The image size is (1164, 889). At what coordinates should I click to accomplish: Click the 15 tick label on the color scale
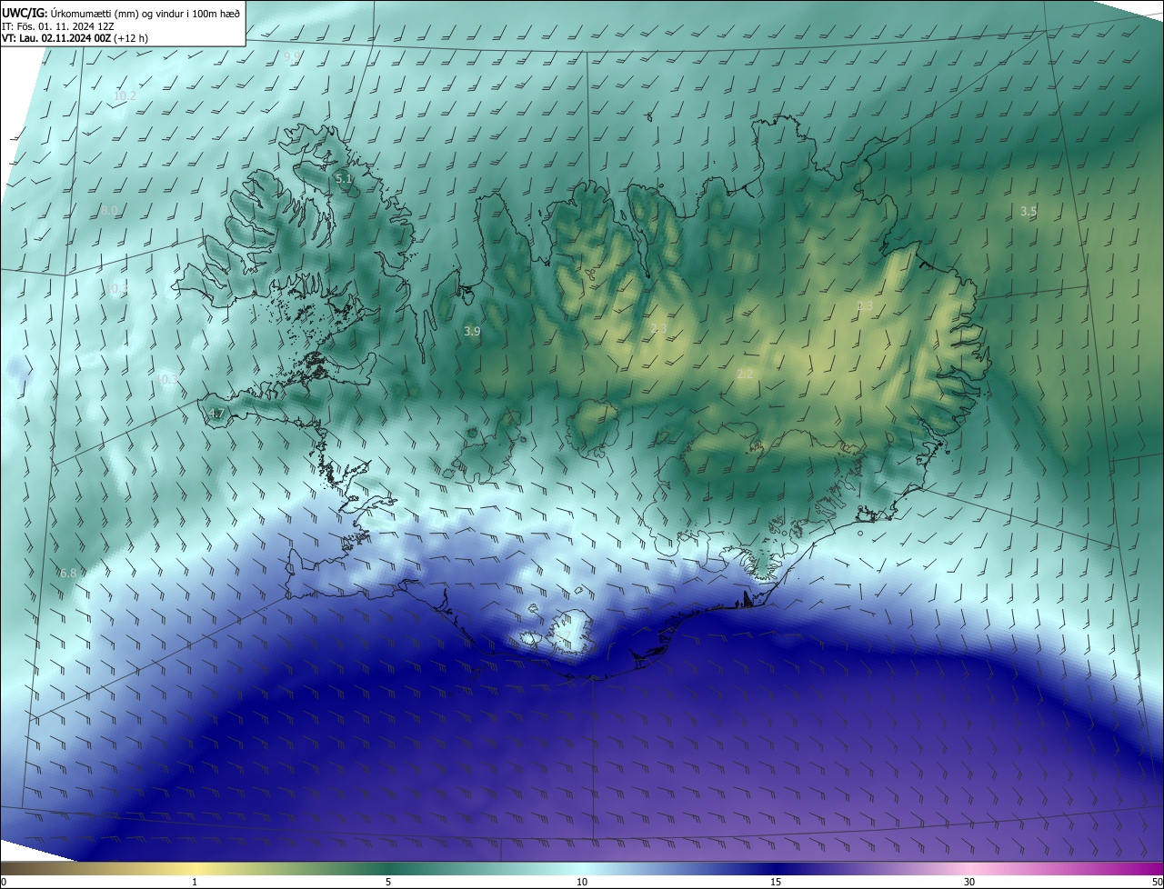click(x=776, y=882)
